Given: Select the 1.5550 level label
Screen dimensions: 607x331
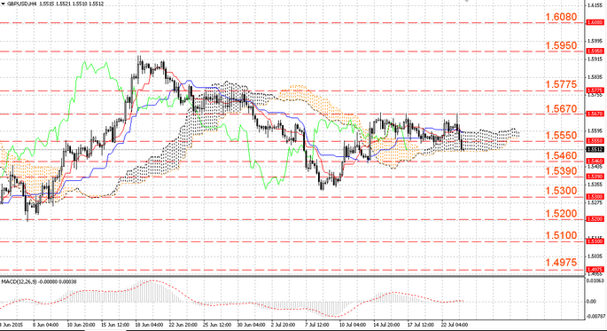Looking at the screenshot, I should pos(561,135).
